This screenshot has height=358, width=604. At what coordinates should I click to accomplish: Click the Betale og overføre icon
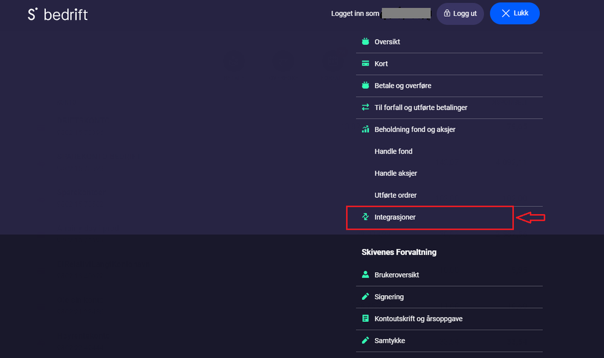click(365, 86)
